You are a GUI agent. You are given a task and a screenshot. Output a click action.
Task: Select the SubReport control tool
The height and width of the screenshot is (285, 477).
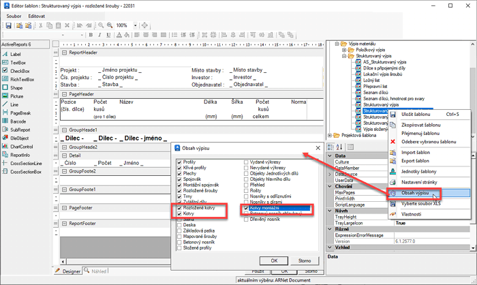(20, 130)
